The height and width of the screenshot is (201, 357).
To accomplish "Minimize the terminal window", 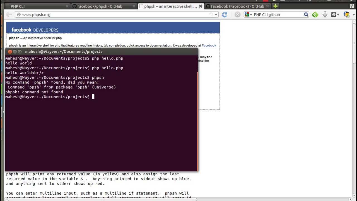I will tap(15, 52).
